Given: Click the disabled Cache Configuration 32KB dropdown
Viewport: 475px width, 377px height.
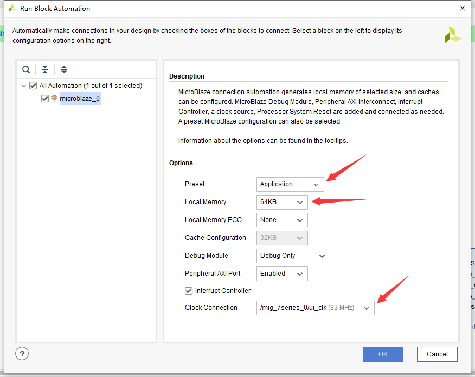Looking at the screenshot, I should pyautogui.click(x=282, y=238).
